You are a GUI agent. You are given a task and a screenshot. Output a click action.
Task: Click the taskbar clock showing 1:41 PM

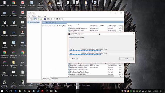(x=155, y=91)
